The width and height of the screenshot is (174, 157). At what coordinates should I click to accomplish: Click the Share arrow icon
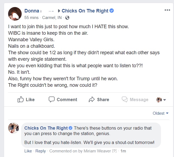click(x=92, y=100)
